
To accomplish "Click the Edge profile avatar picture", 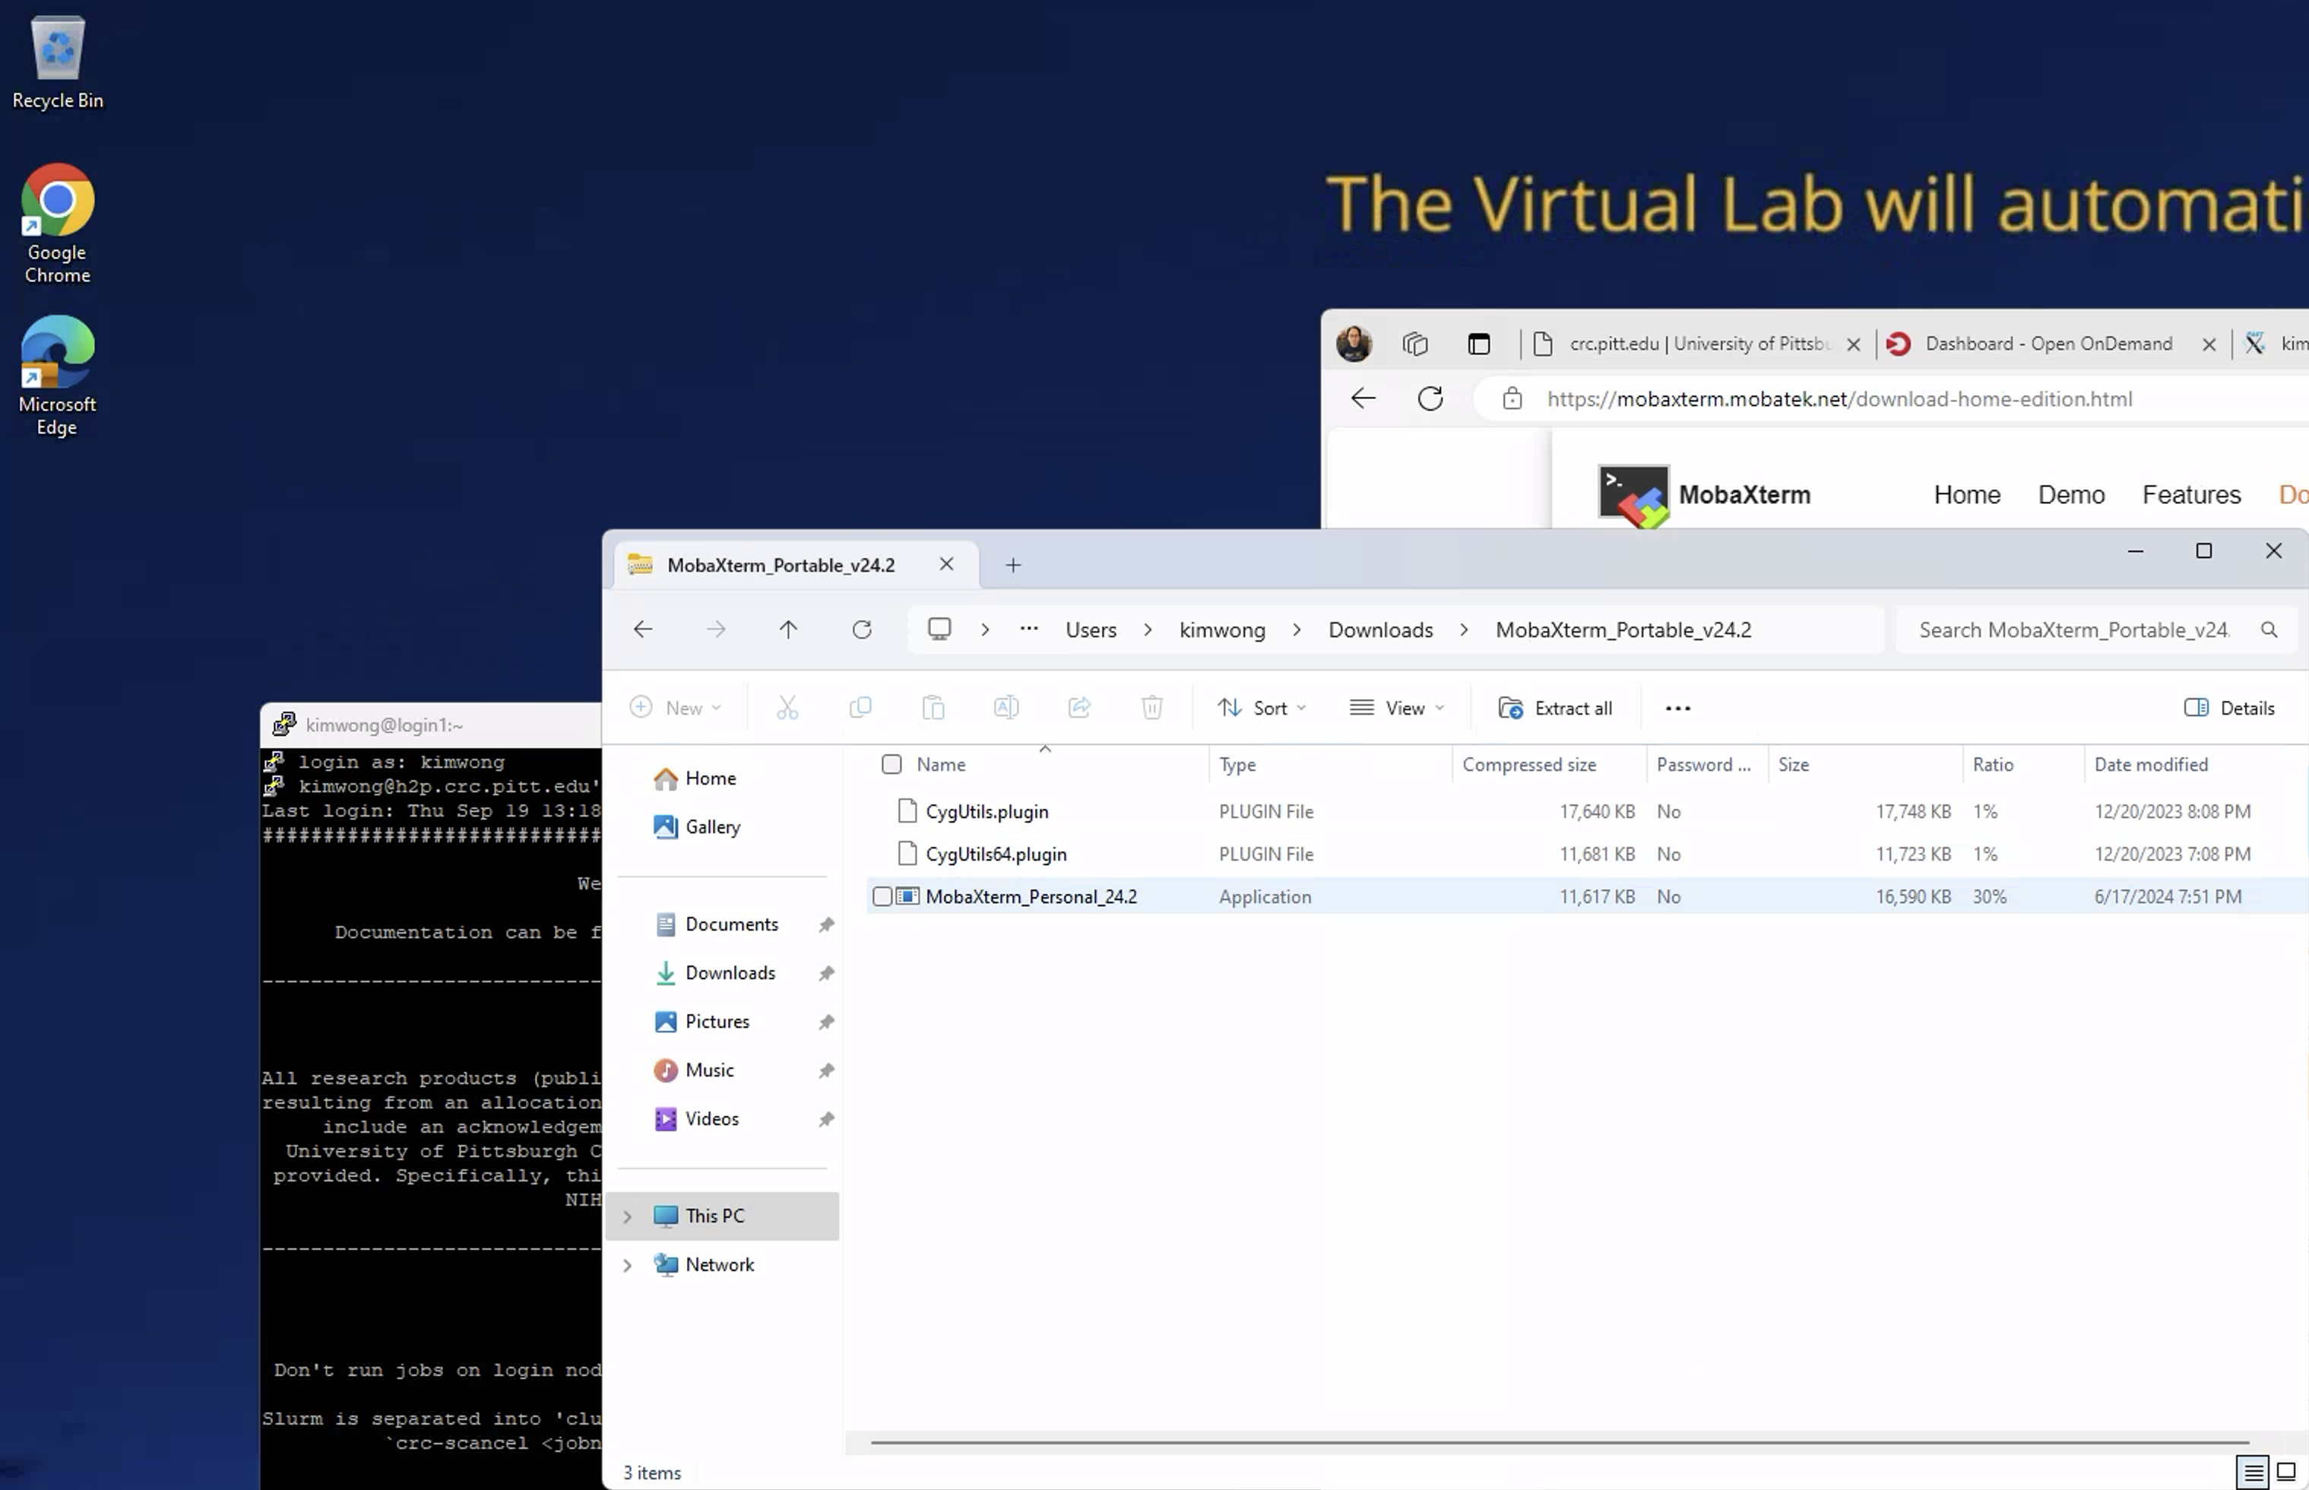I will point(1354,344).
